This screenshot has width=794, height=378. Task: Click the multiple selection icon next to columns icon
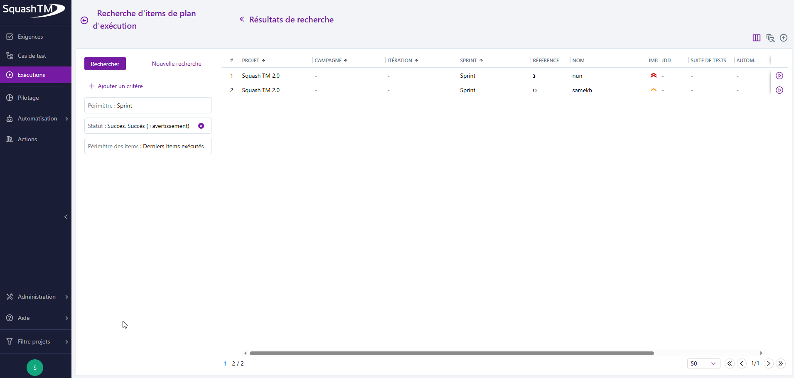(771, 38)
